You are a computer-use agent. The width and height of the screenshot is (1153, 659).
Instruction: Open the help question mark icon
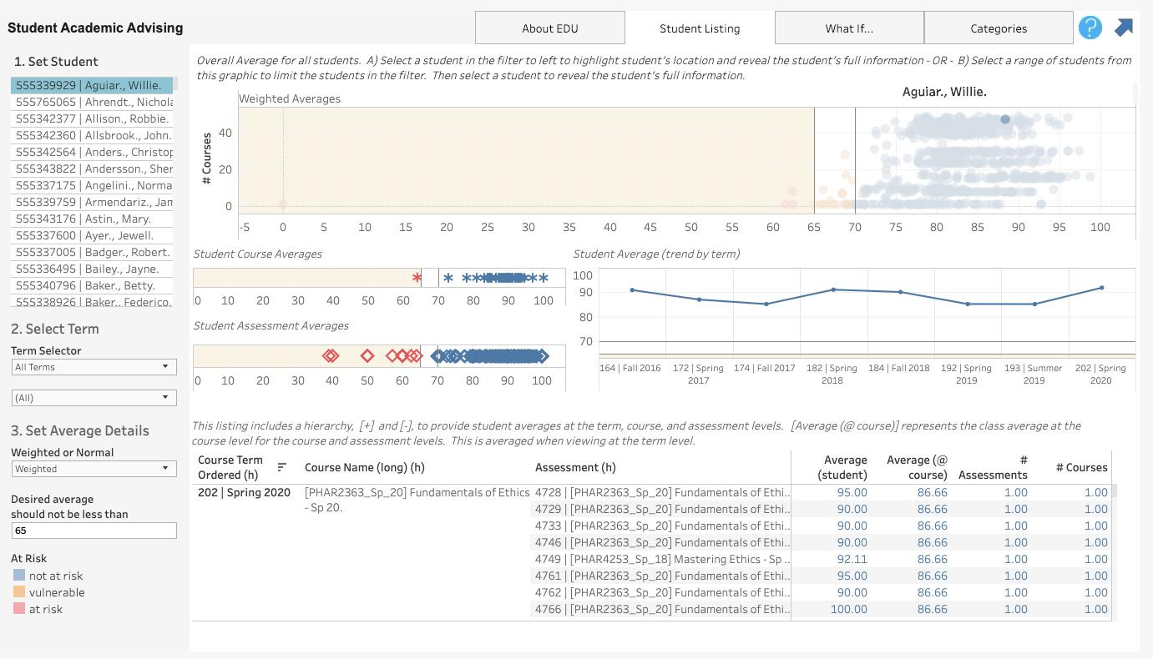coord(1090,28)
